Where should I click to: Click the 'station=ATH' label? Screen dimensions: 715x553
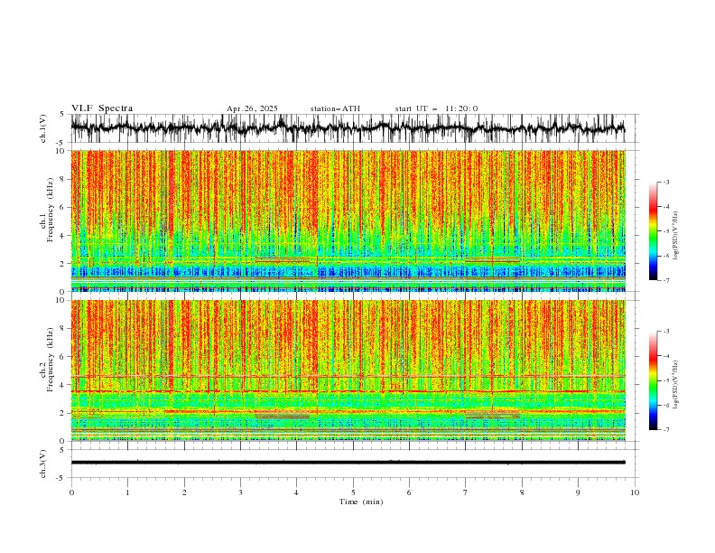335,108
